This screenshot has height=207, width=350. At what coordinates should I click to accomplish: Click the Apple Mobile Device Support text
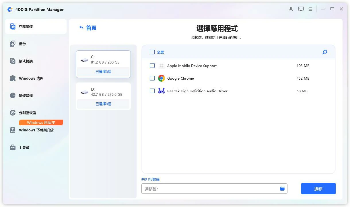[x=192, y=66]
